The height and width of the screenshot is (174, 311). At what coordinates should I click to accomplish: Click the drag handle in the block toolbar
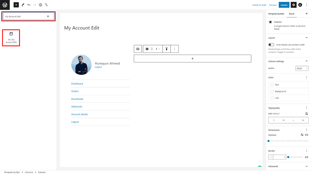(x=152, y=49)
